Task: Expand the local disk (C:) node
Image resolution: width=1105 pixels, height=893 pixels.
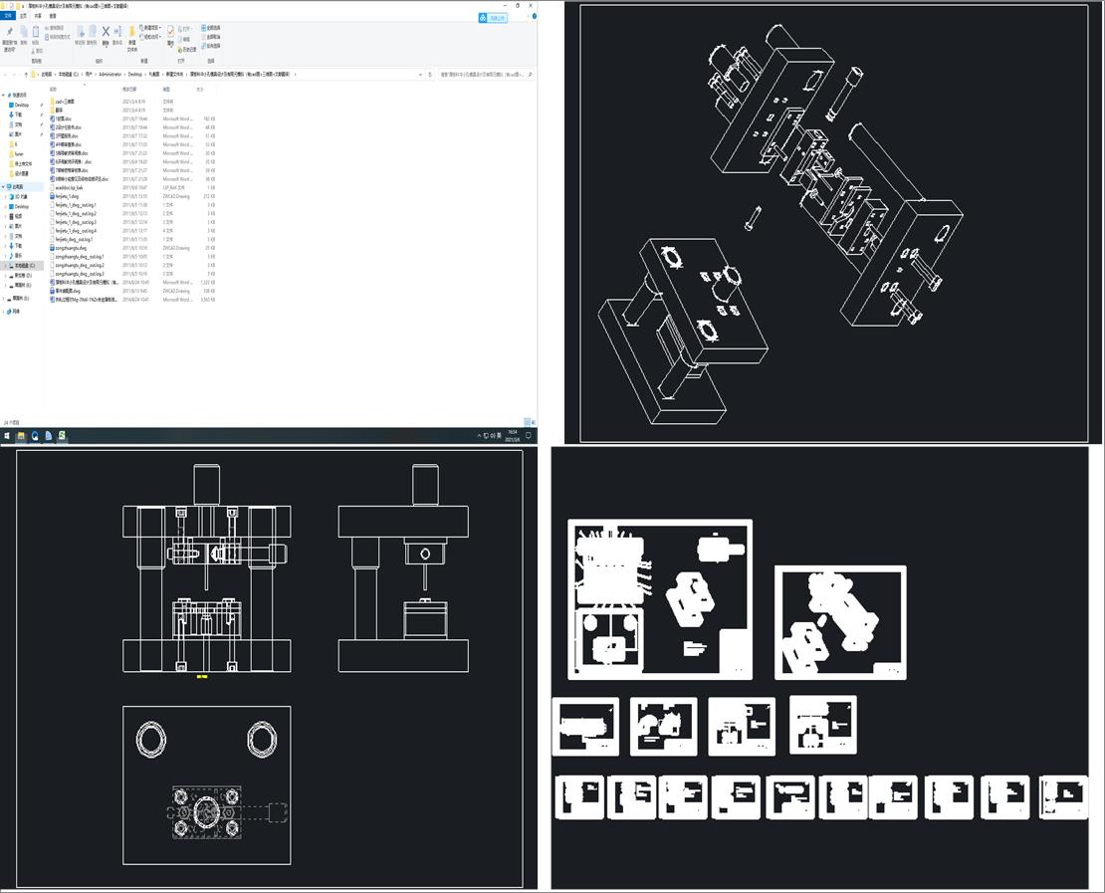Action: pyautogui.click(x=6, y=266)
